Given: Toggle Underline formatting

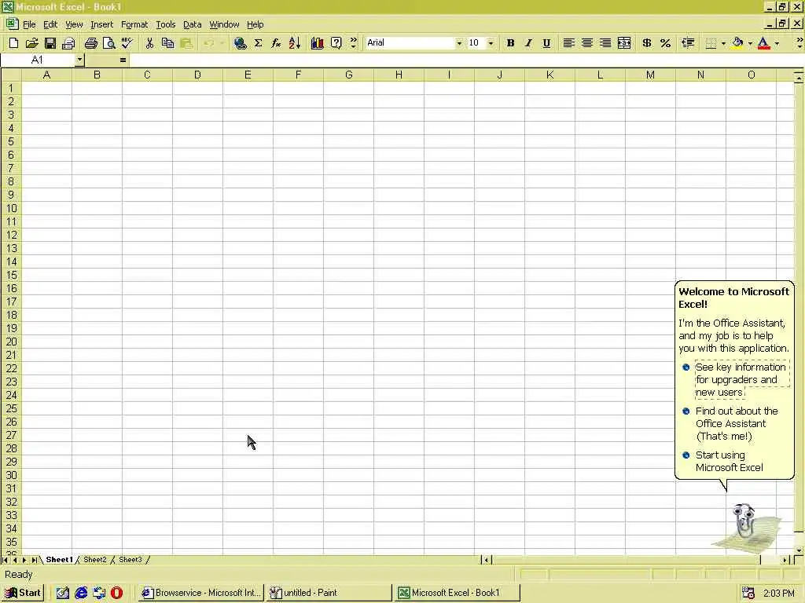Looking at the screenshot, I should 546,43.
